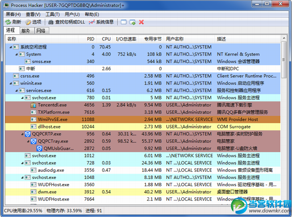Collapse the services.exe tree node

point(17,91)
